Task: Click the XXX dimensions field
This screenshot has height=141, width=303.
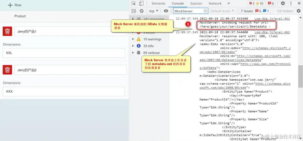Action: pyautogui.click(x=64, y=91)
